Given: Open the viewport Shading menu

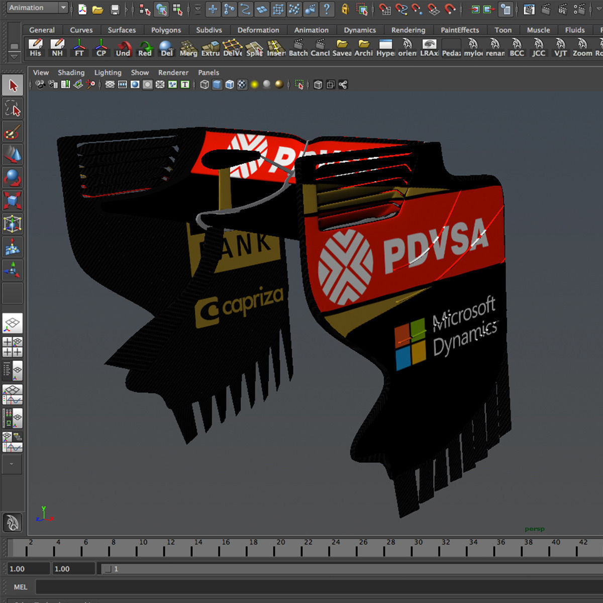Looking at the screenshot, I should 71,72.
